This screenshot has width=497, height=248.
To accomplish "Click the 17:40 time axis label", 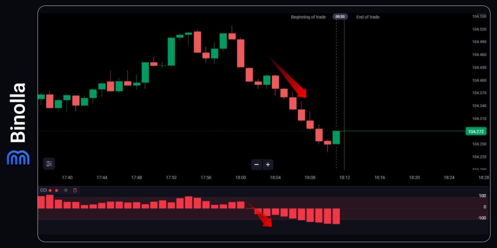I will click(x=67, y=178).
